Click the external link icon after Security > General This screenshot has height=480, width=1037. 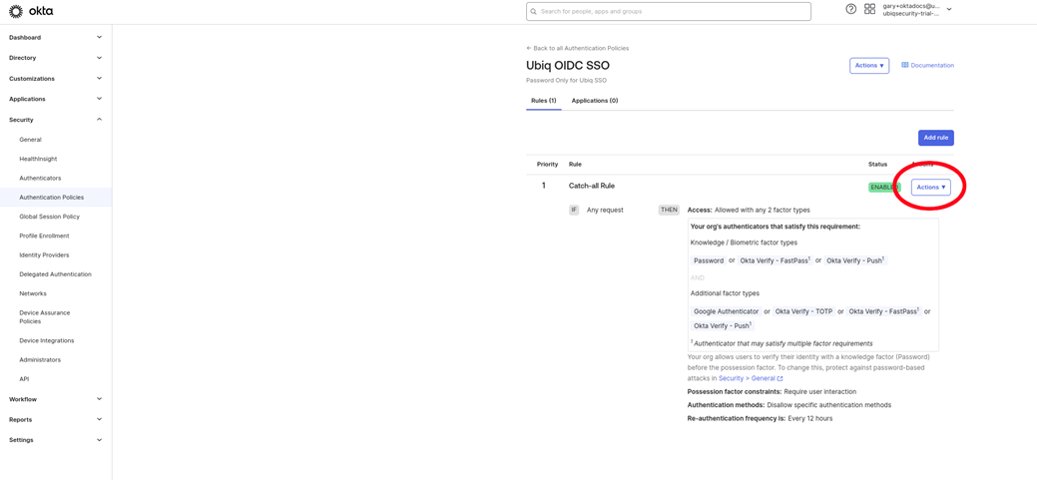click(x=780, y=379)
